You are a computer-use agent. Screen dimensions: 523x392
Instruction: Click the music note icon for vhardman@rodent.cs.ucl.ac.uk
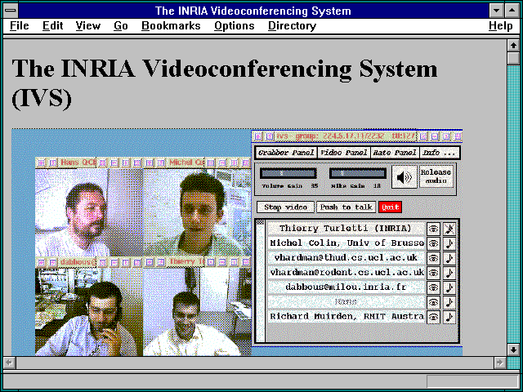(449, 273)
